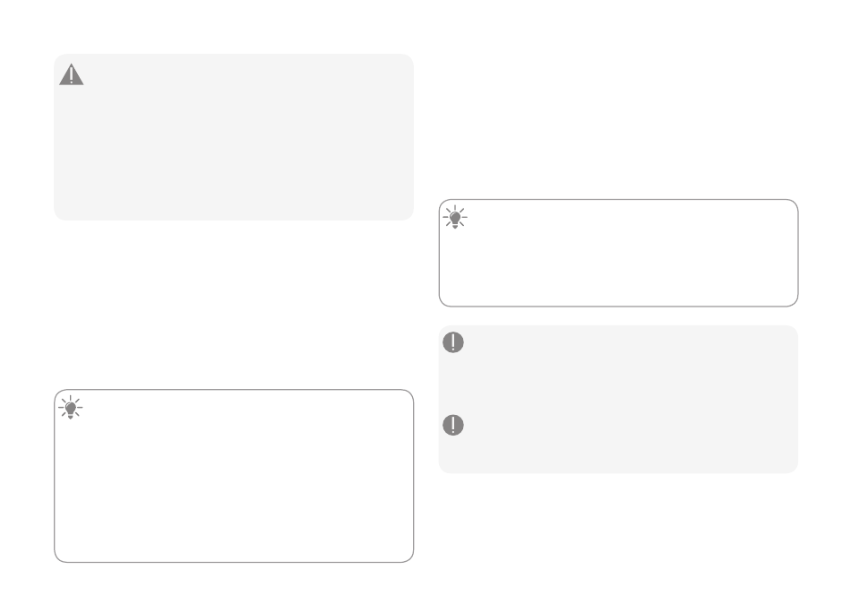Viewport: 851px width, 596px height.
Task: Click the triangle with the exclamation mark
Action: point(71,75)
